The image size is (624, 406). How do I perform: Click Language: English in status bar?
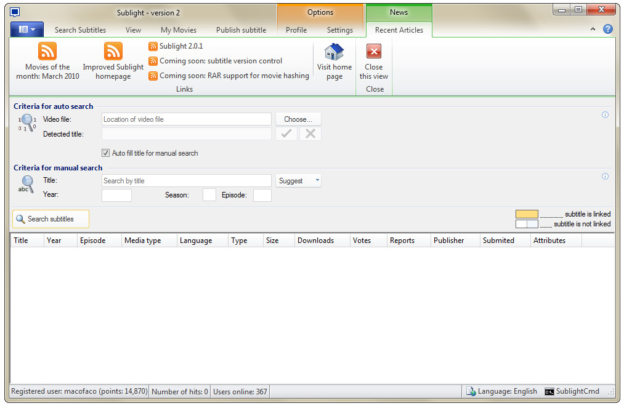(501, 391)
